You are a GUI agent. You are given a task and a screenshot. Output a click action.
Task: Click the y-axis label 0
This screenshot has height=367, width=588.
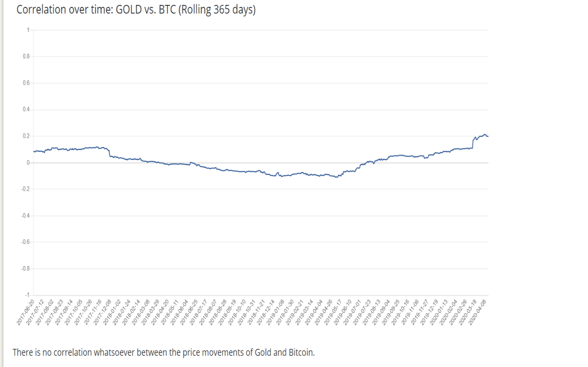tap(28, 162)
